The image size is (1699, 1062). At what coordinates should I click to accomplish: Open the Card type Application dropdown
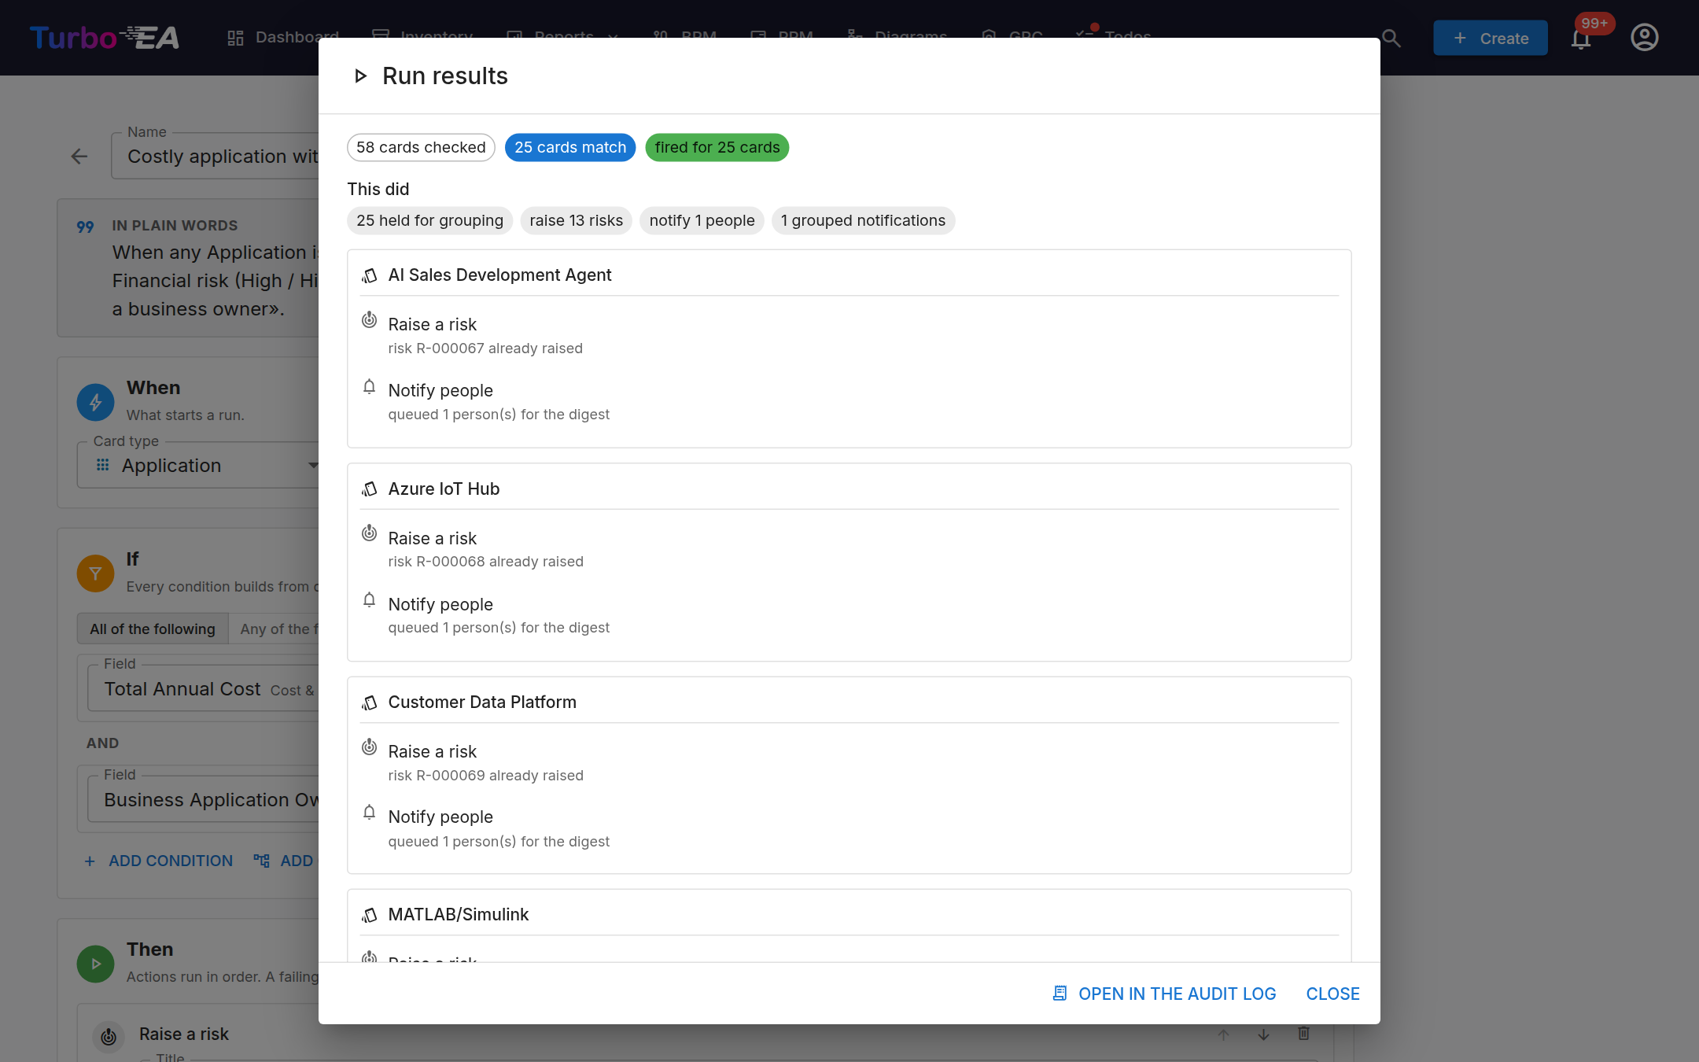(x=198, y=466)
